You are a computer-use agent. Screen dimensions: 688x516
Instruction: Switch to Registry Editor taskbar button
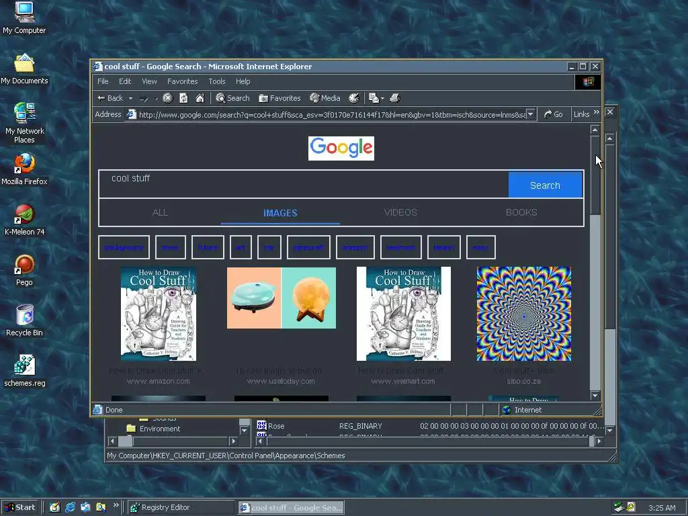(181, 507)
